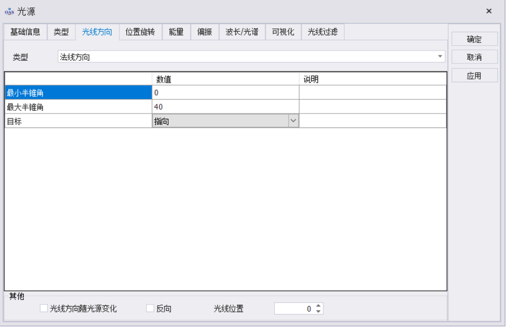Viewport: 506px width, 327px height.
Task: Switch to the 基础信息 tab
Action: [25, 32]
